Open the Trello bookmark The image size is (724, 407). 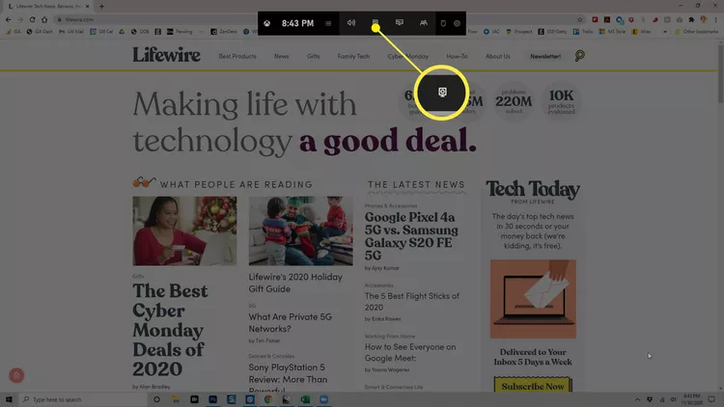click(x=583, y=32)
